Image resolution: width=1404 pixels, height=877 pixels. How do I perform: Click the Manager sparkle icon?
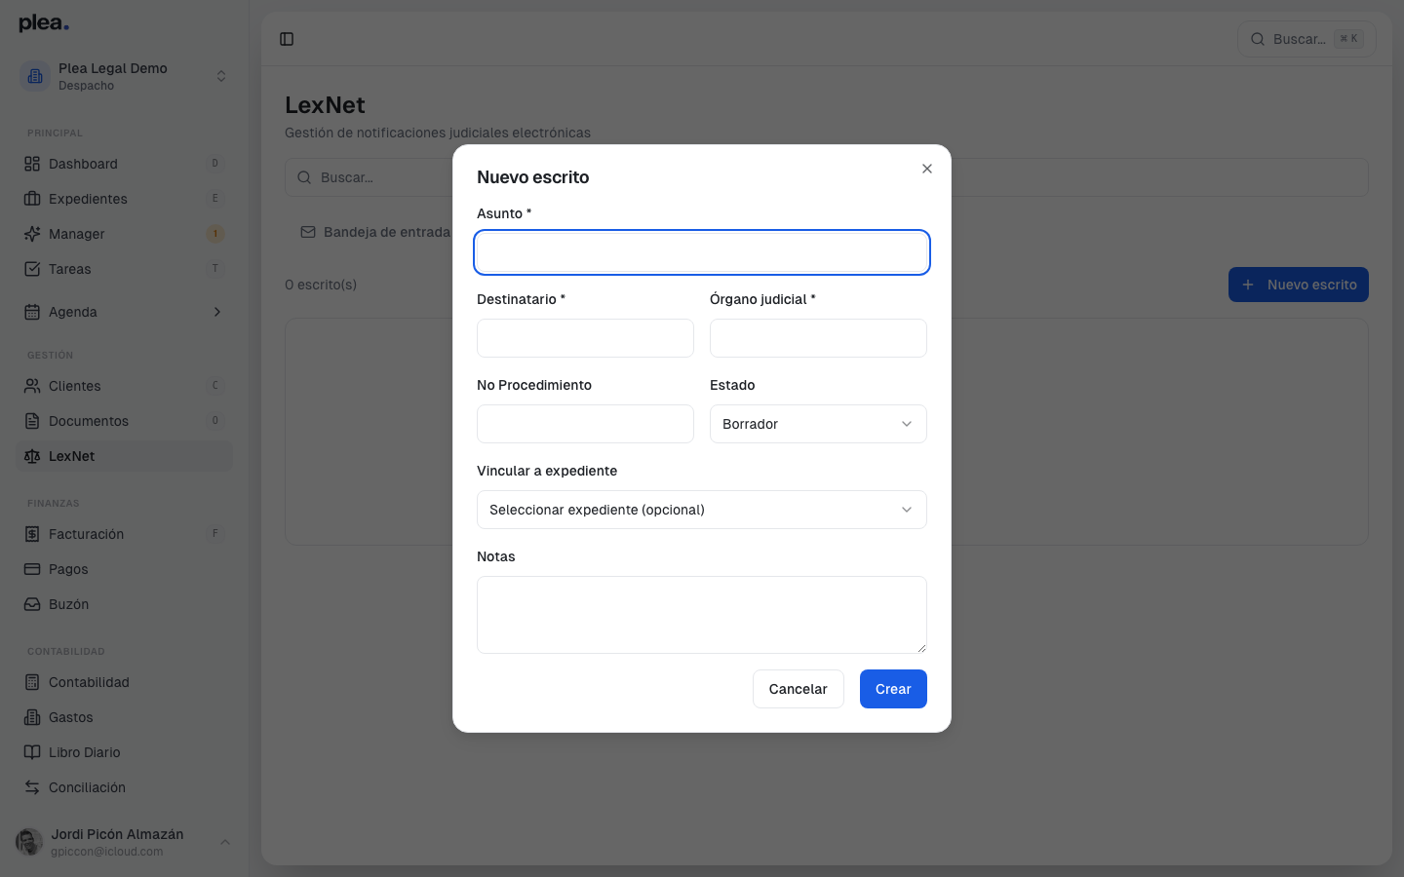tap(32, 234)
